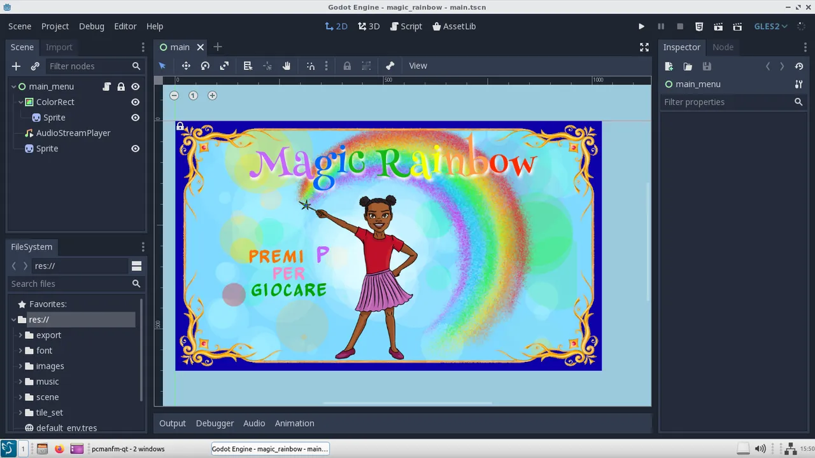Play a custom scene

737,26
